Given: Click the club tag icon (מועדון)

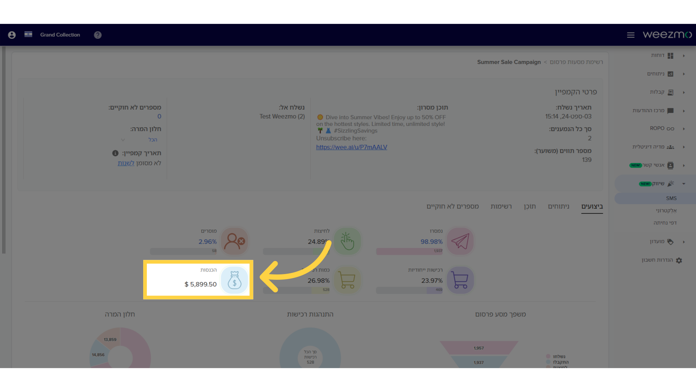Looking at the screenshot, I should click(670, 242).
